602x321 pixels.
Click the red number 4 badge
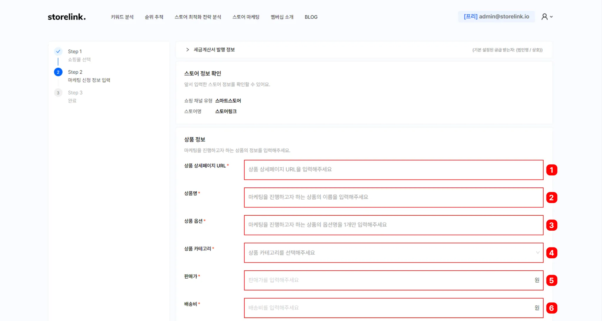click(551, 253)
